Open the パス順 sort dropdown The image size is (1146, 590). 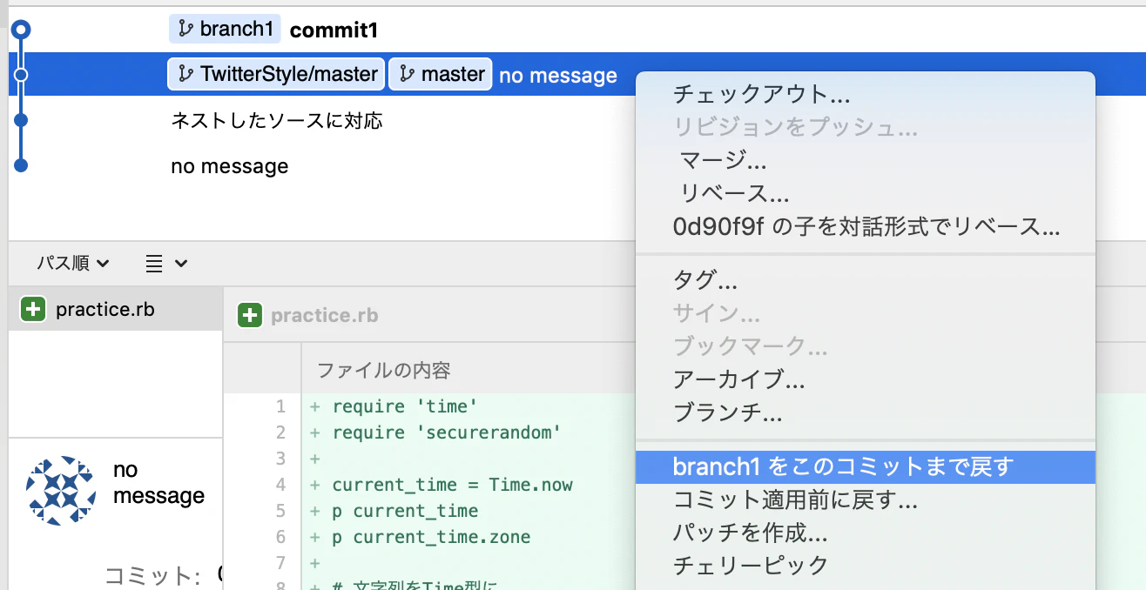tap(73, 263)
